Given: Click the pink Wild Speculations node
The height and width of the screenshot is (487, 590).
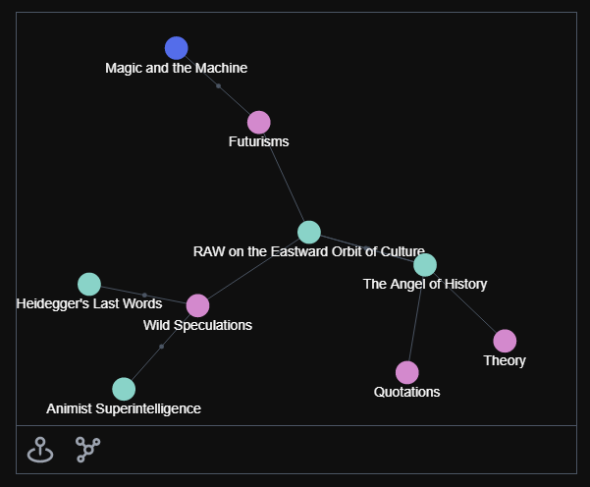Looking at the screenshot, I should (198, 305).
